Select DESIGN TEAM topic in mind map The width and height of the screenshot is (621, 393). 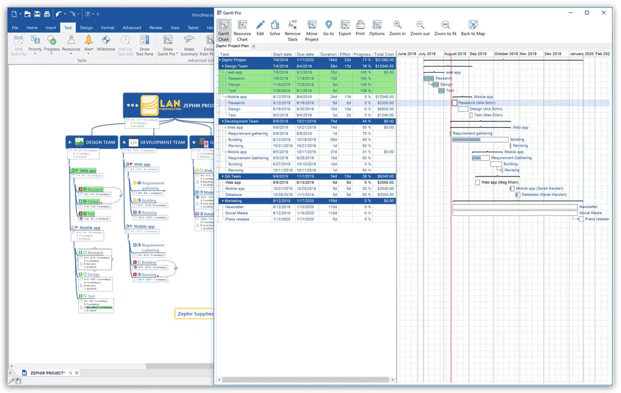pyautogui.click(x=92, y=143)
